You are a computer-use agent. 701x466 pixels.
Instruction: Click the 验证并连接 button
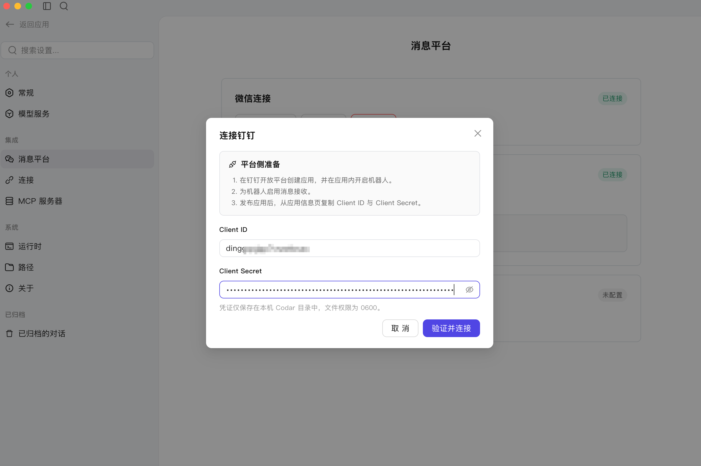[x=451, y=328]
